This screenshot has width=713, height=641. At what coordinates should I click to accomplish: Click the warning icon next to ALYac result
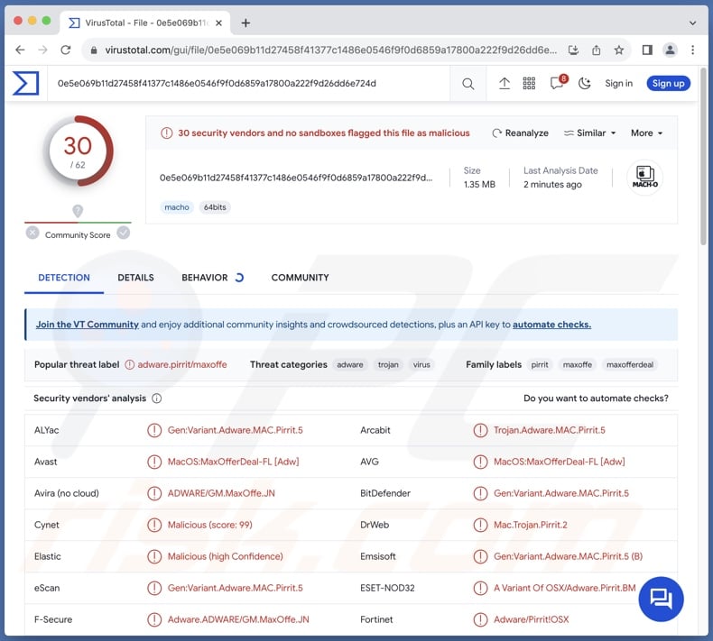(154, 430)
